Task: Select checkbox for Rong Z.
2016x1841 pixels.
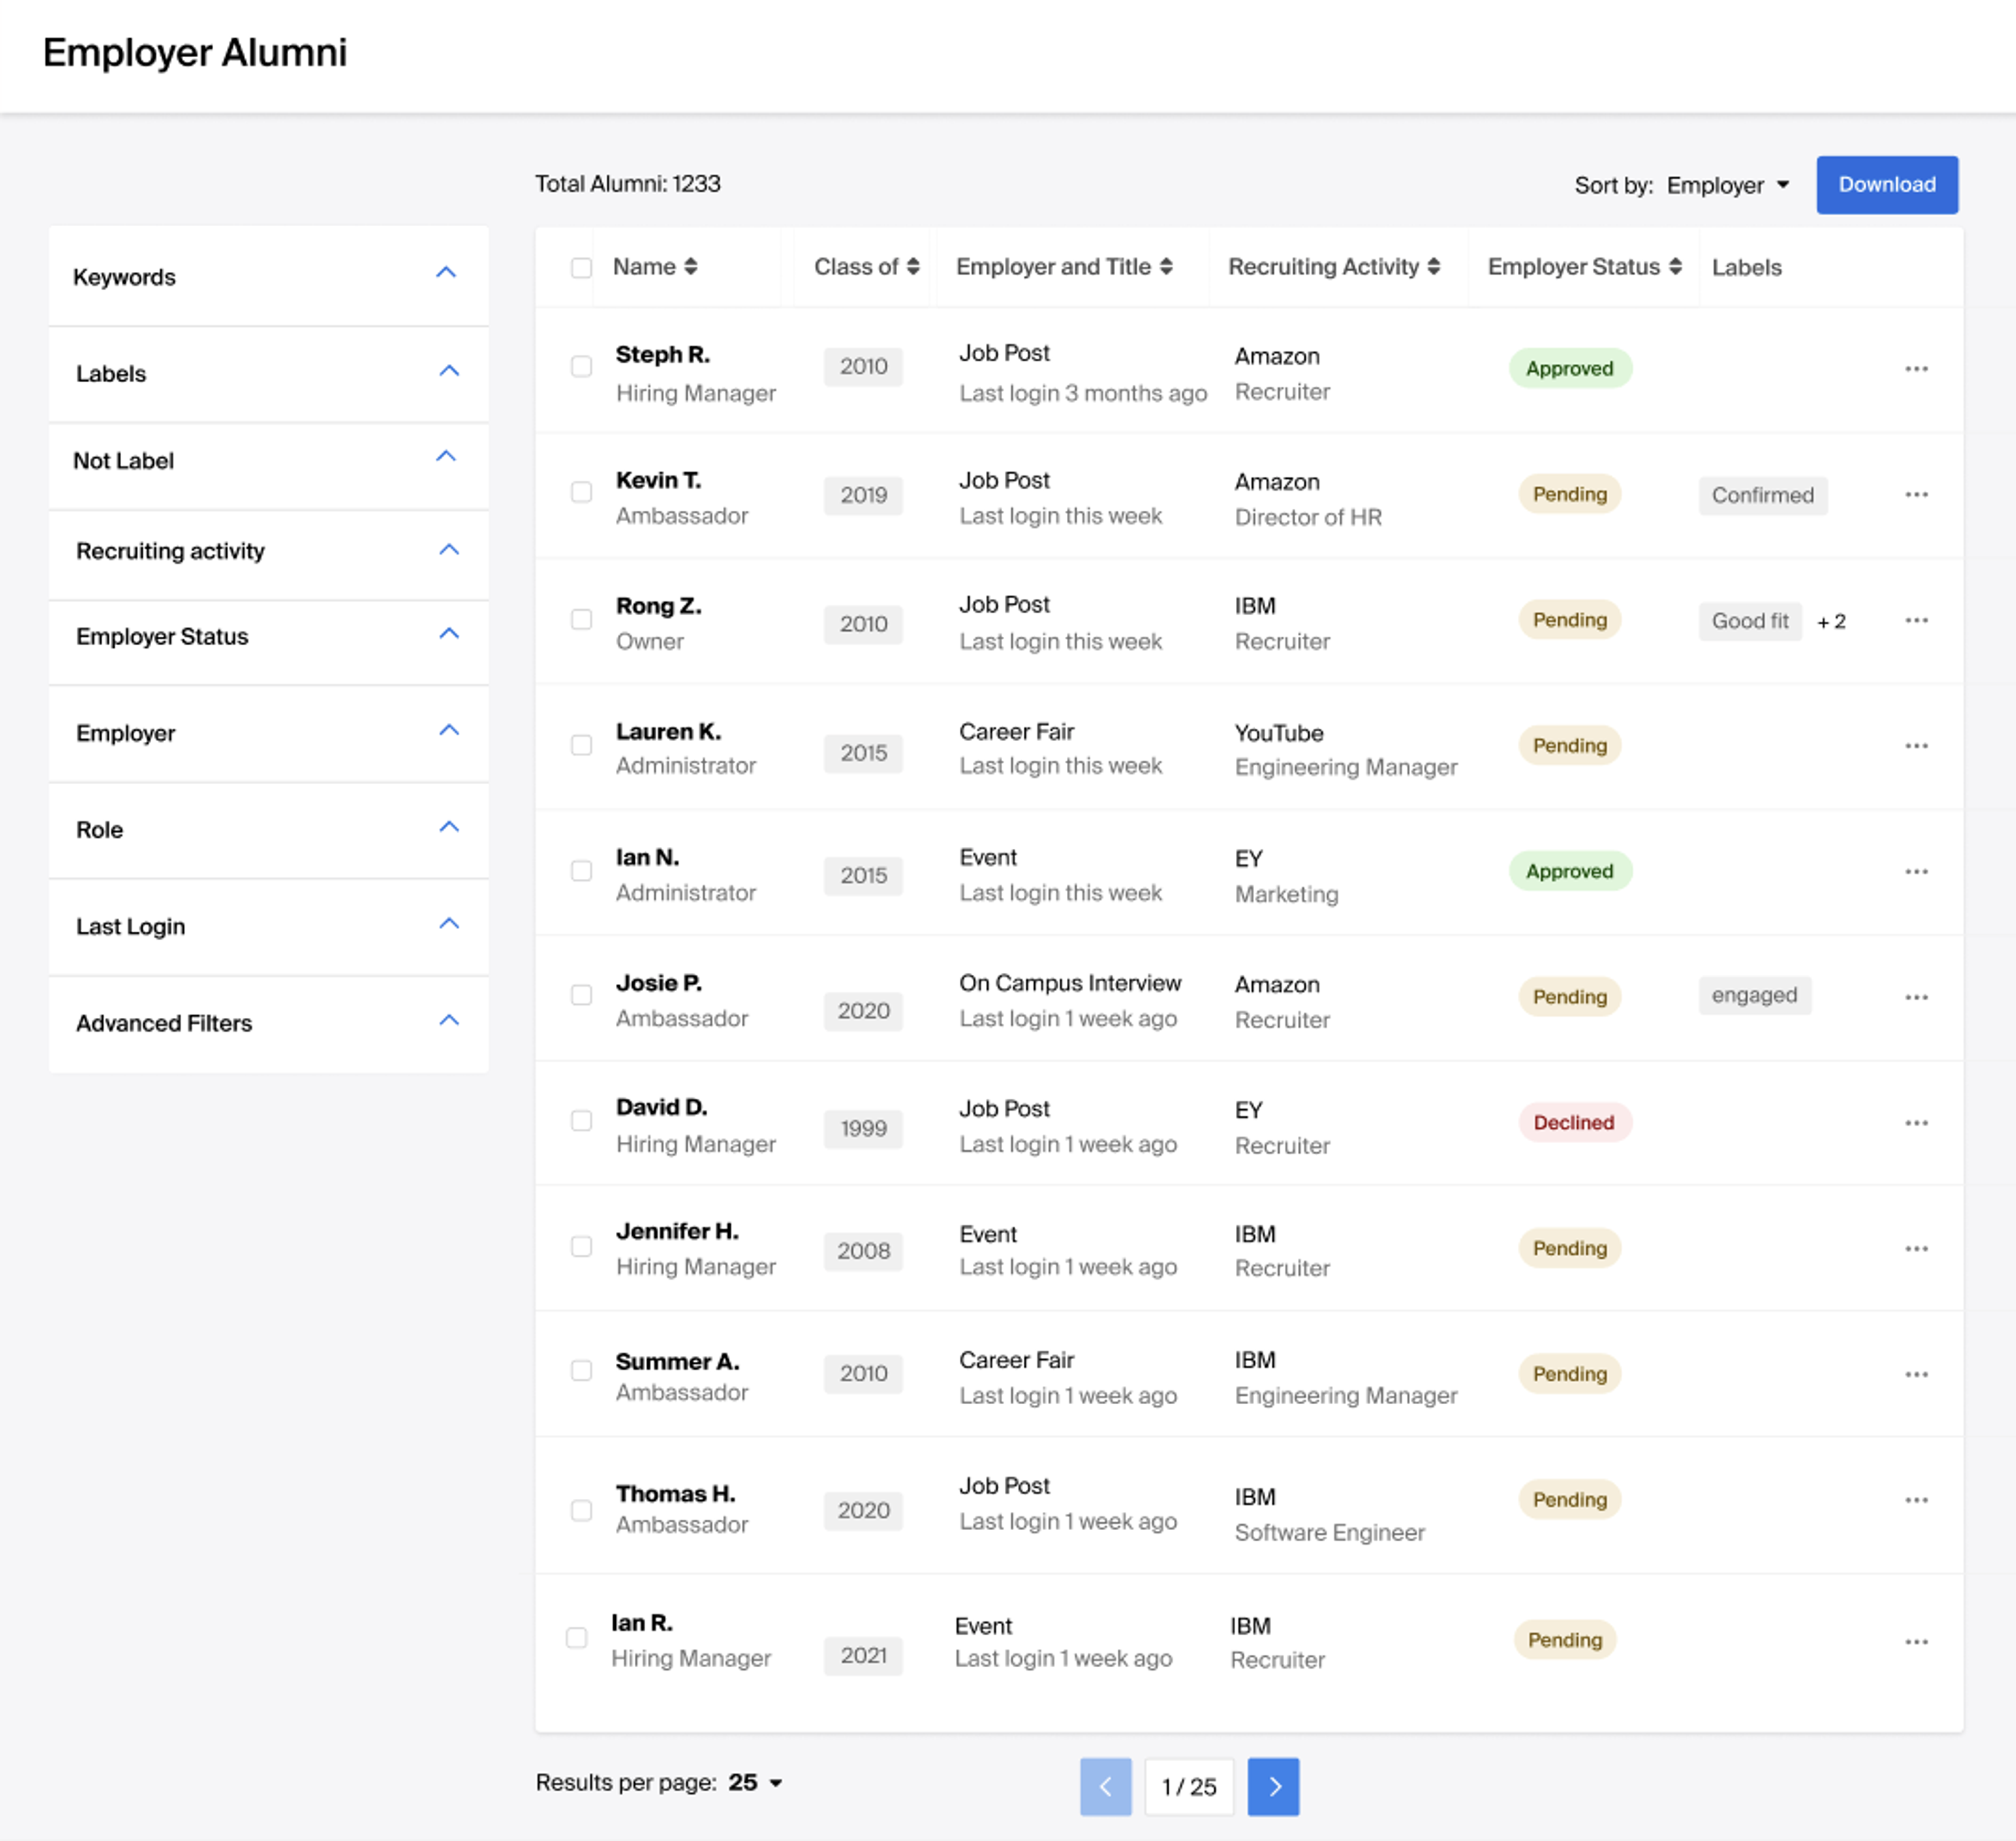Action: click(x=581, y=620)
